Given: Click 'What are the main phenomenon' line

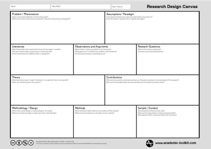Looking at the screenshot, I should point(41,19).
